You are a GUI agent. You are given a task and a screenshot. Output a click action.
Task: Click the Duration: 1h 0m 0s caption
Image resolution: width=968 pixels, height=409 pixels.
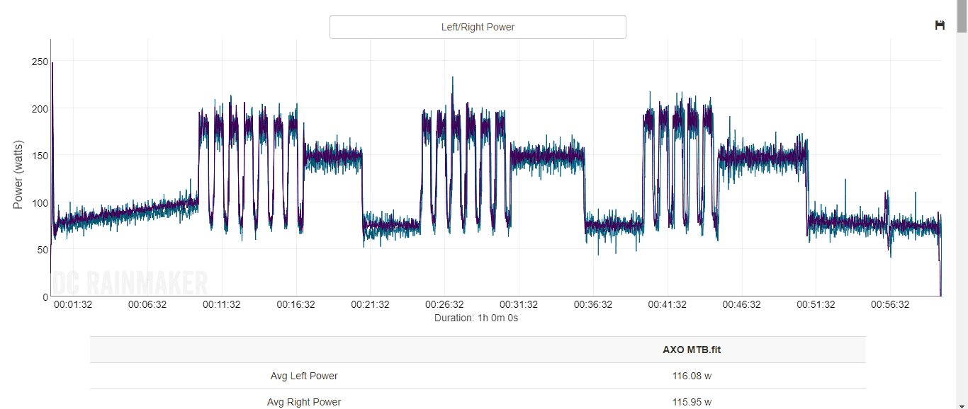coord(476,318)
